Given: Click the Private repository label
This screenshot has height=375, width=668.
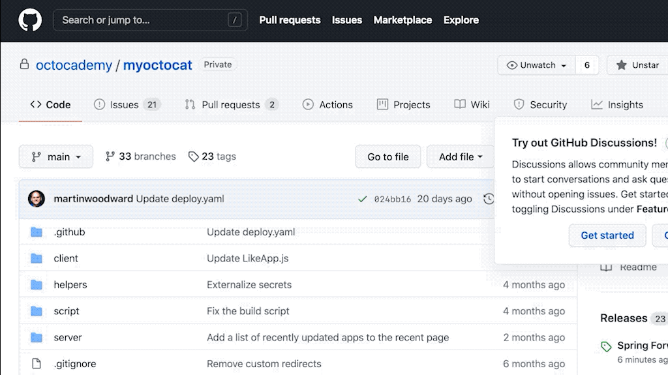Looking at the screenshot, I should [218, 65].
